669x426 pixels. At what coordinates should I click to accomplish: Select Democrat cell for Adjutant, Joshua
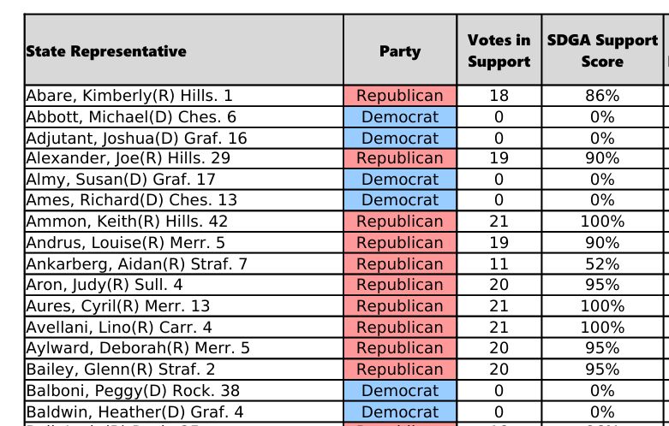399,138
